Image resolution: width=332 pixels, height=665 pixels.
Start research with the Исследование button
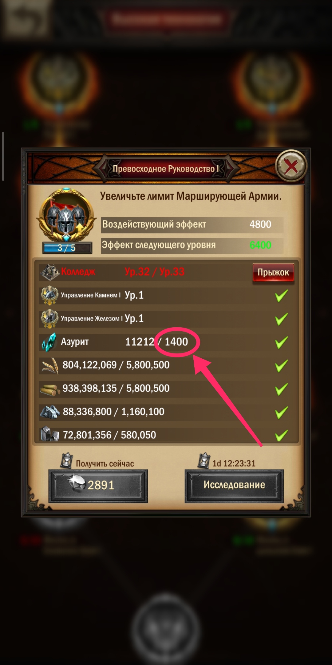234,486
